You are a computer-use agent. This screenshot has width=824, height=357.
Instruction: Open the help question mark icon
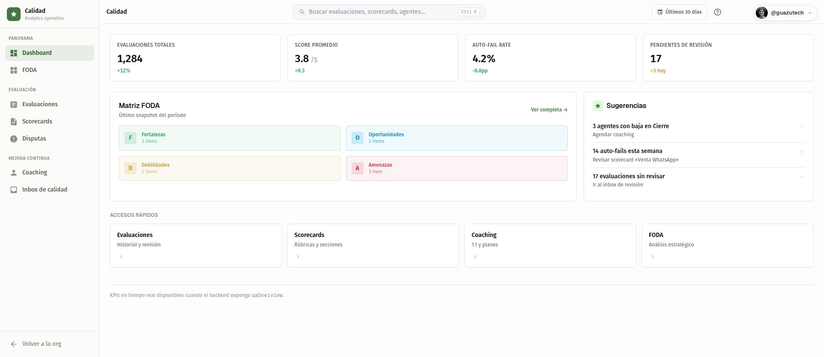point(718,12)
